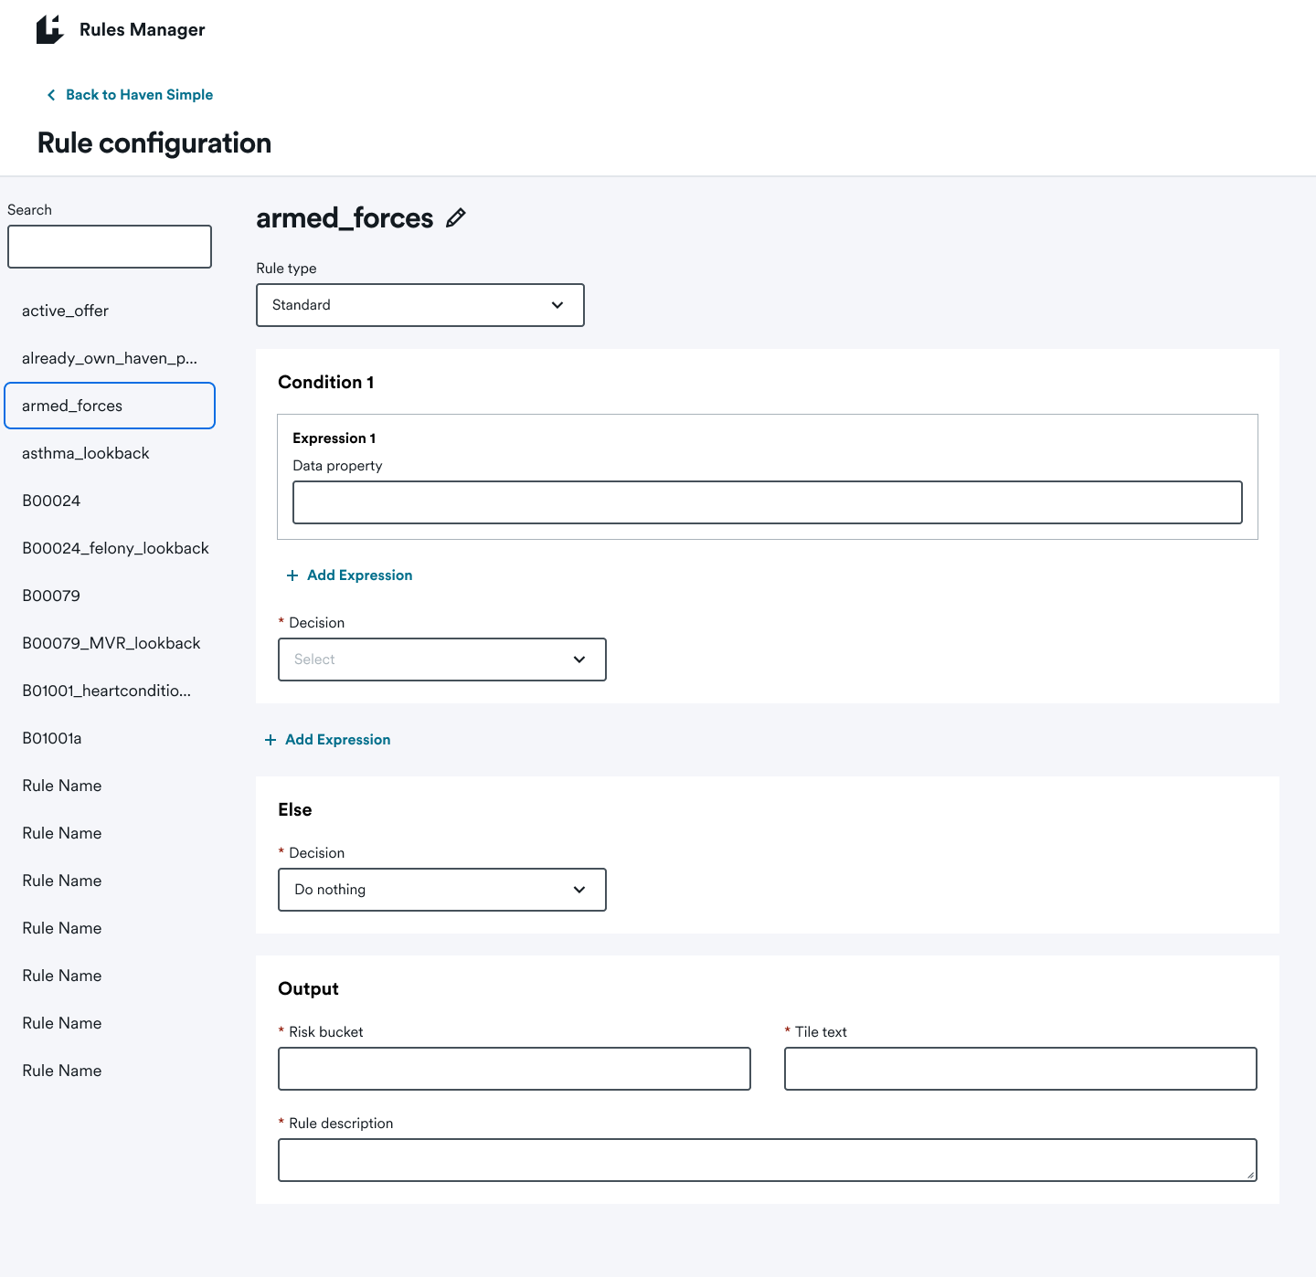Select asthma_lookback rule in sidebar
This screenshot has height=1277, width=1316.
tap(86, 453)
